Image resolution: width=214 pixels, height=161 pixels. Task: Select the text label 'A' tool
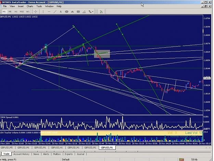(61, 12)
